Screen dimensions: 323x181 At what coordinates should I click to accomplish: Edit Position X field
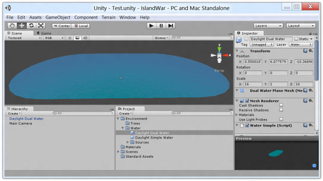(253, 62)
